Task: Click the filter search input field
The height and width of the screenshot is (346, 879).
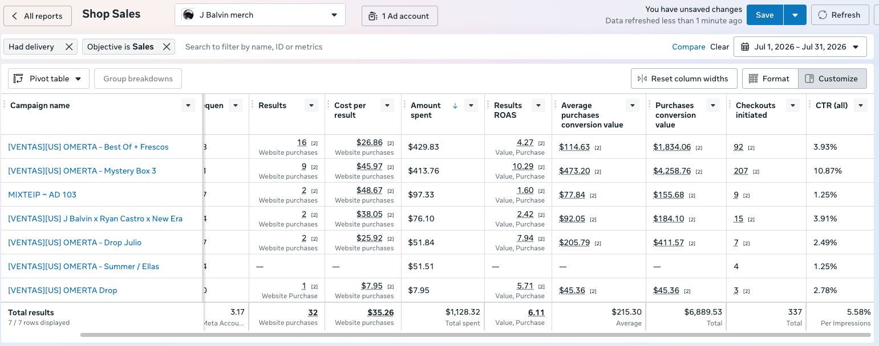Action: point(422,47)
